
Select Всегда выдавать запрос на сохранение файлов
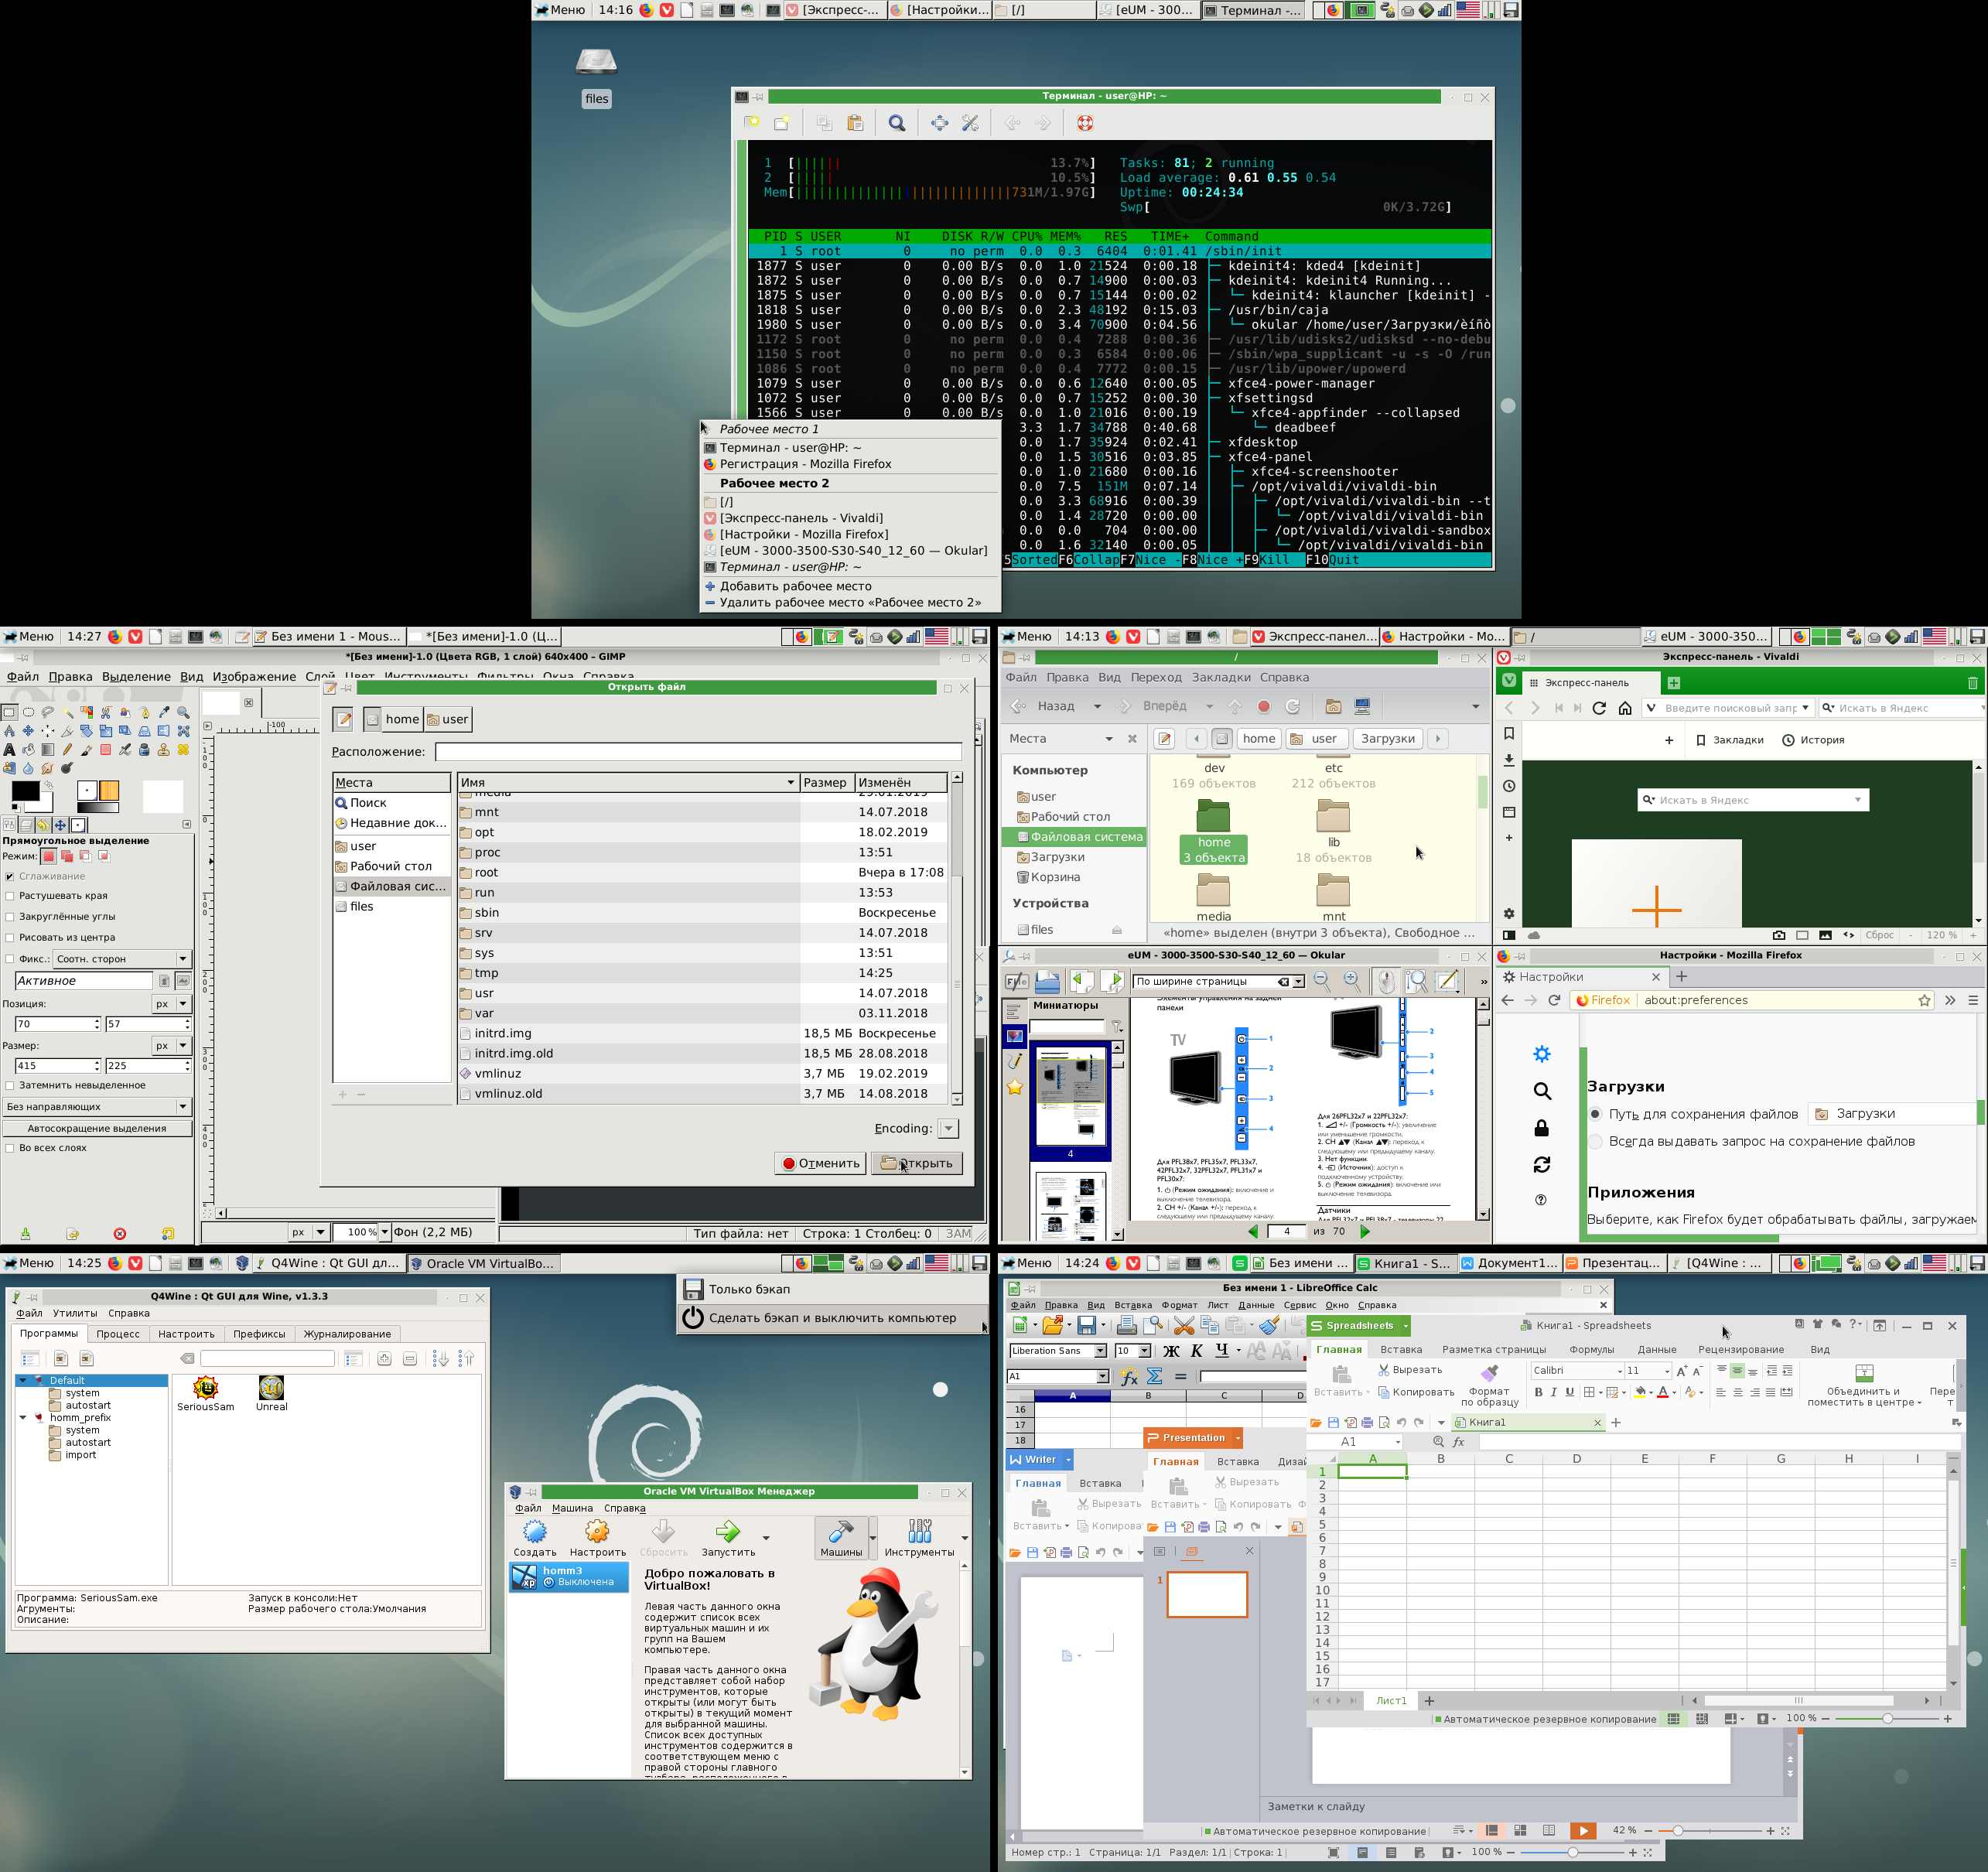1595,1141
